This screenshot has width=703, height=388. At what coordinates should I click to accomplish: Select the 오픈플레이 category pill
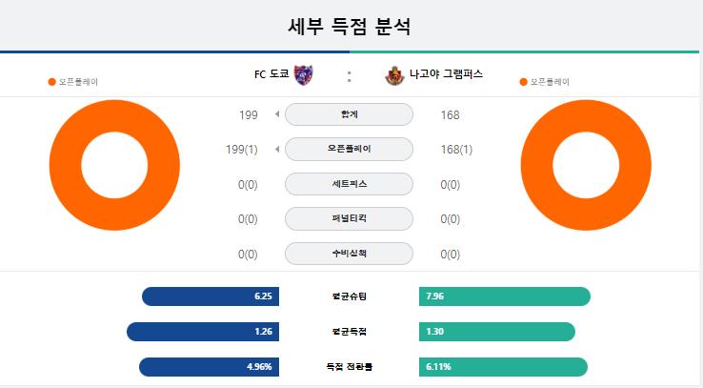click(349, 149)
